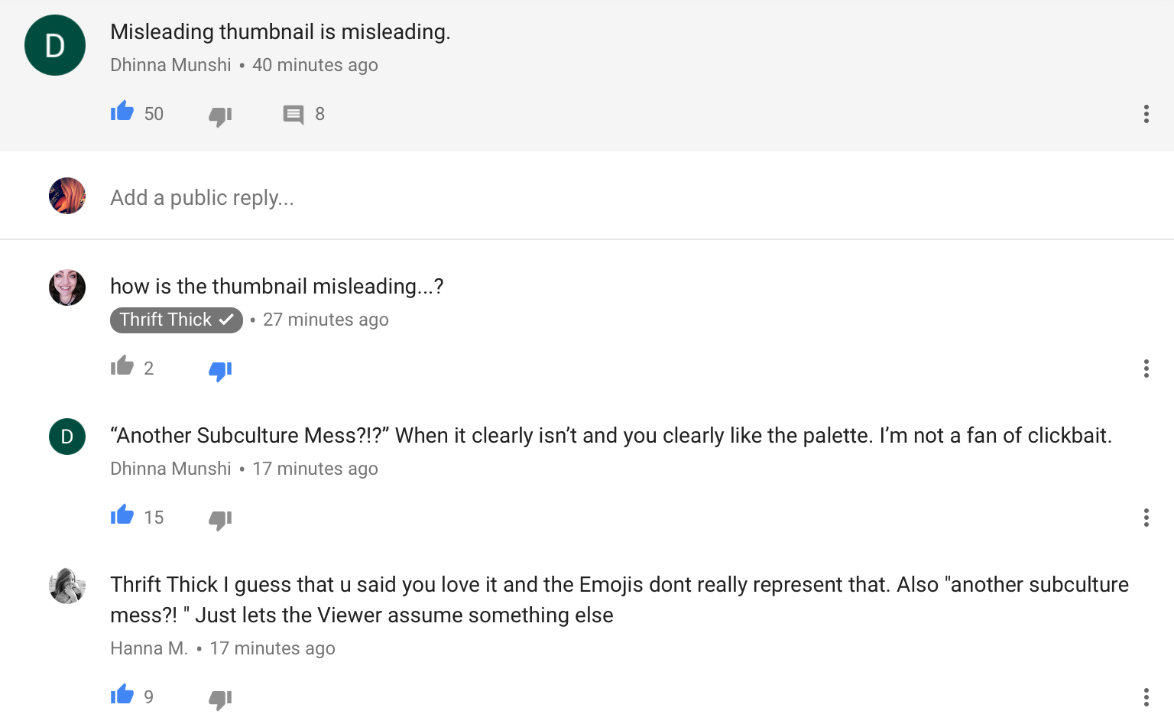1174x724 pixels.
Task: Dislike Hanna M.'s reply
Action: pyautogui.click(x=220, y=699)
